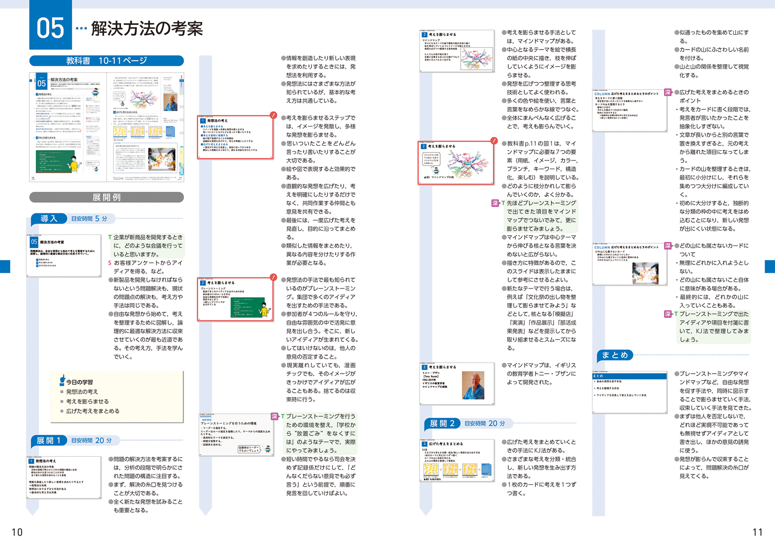
Task: Click the exclamation badge on the brainstorming slide
Action: (x=273, y=278)
